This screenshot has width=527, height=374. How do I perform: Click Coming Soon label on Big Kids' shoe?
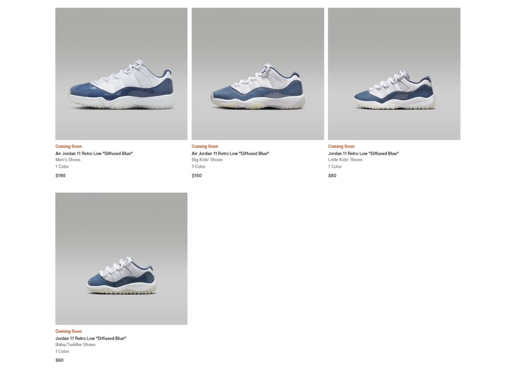click(x=205, y=146)
